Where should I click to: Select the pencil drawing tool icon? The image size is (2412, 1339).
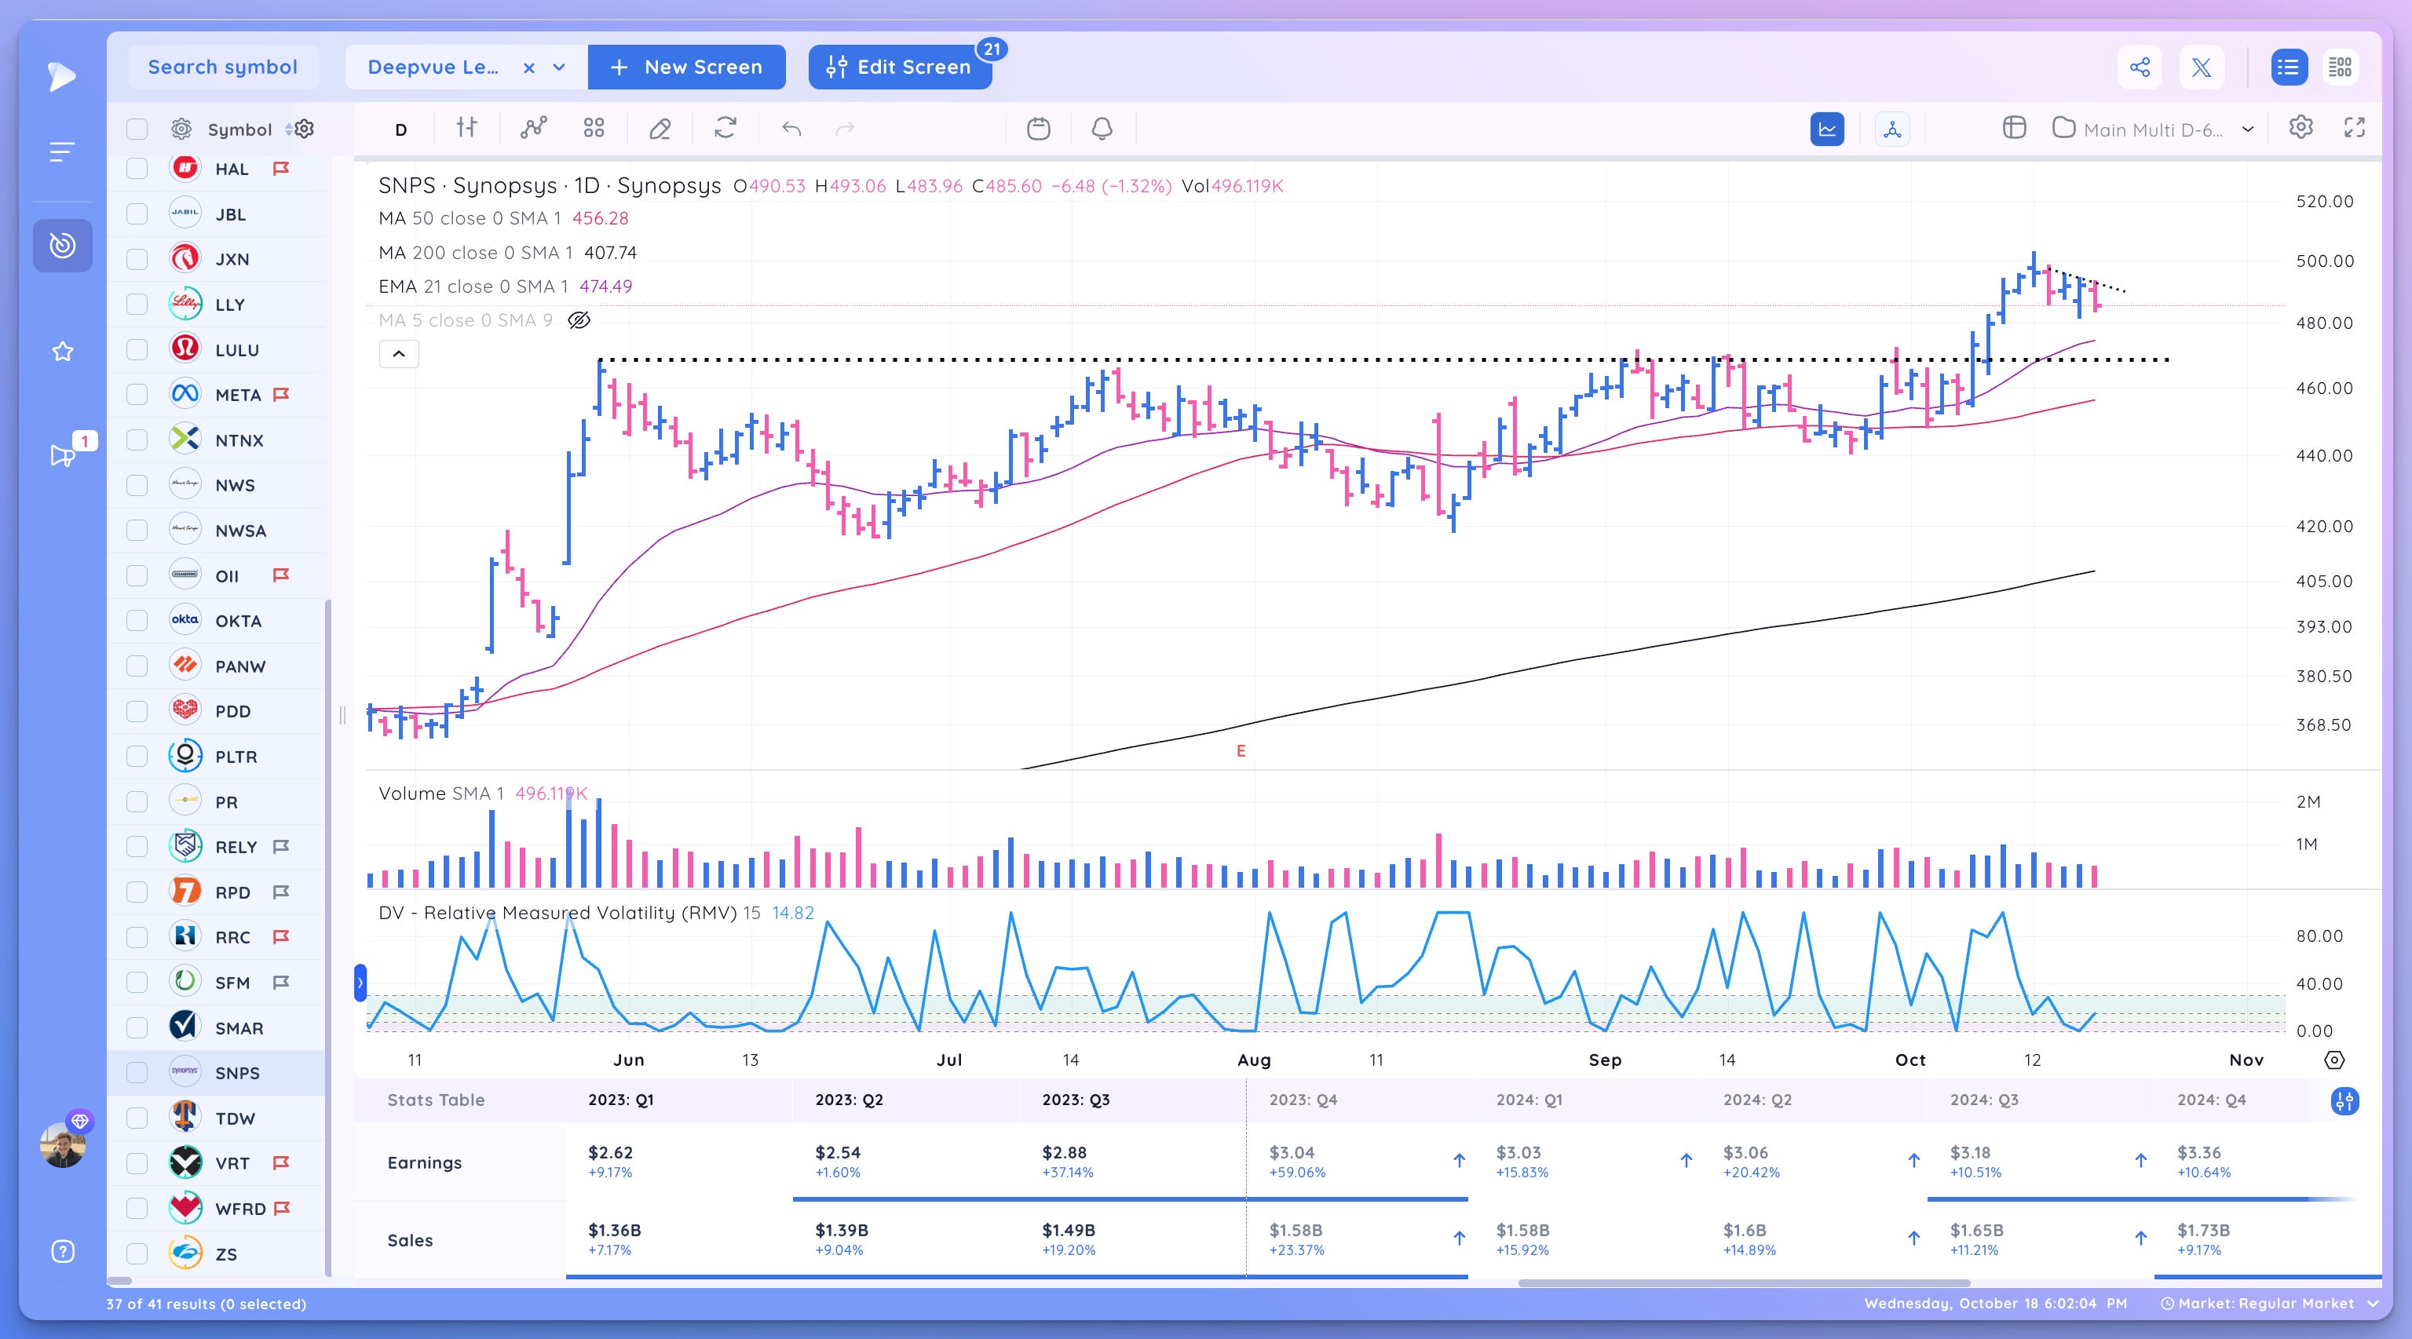(660, 128)
